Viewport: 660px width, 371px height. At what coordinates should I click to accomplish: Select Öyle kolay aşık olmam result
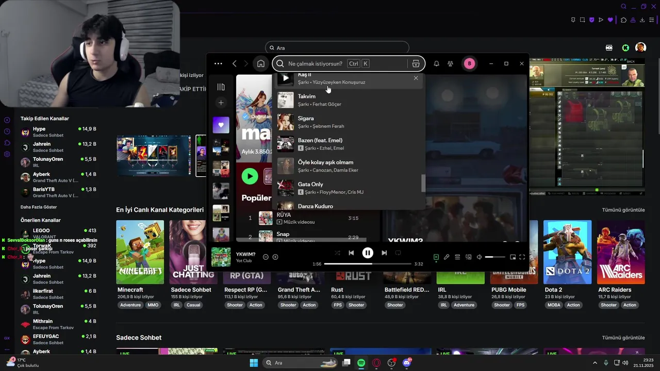349,166
